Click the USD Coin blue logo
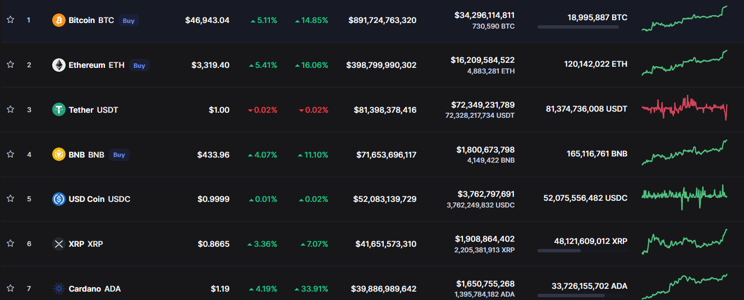Viewport: 744px width, 300px height. click(x=58, y=199)
